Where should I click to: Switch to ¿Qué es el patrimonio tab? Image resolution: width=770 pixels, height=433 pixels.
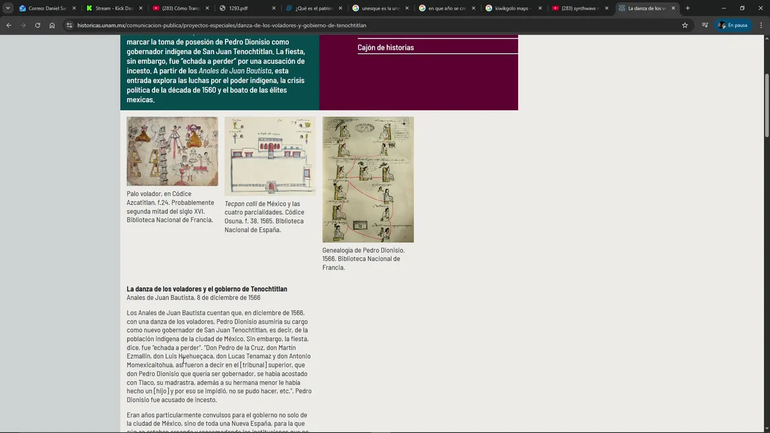tap(315, 8)
